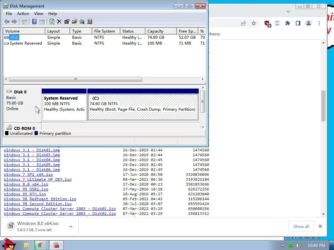Open Windows 3.1 - Disk05.img link
The image size is (334, 250).
pyautogui.click(x=32, y=165)
